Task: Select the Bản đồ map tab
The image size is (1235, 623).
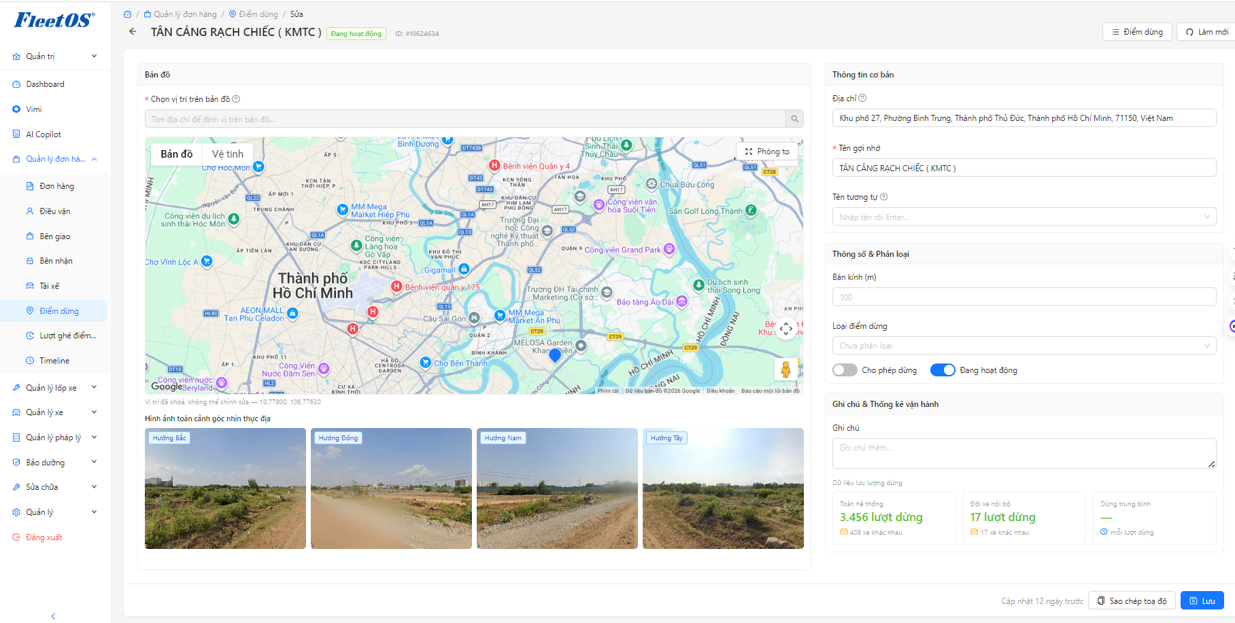Action: point(177,154)
